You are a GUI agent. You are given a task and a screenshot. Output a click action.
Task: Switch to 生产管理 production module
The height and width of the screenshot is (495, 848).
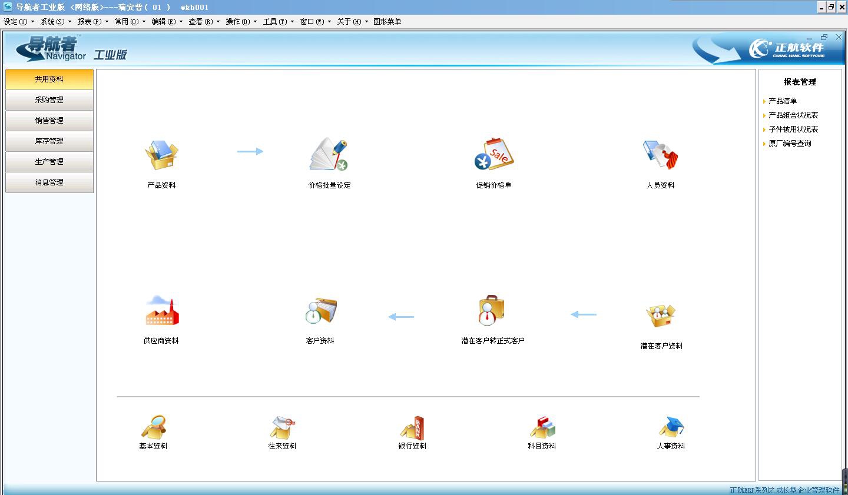coord(49,162)
